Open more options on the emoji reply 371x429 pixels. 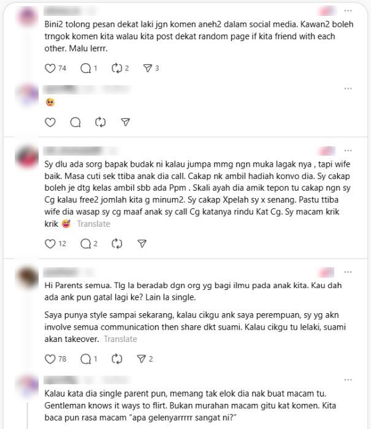348,89
